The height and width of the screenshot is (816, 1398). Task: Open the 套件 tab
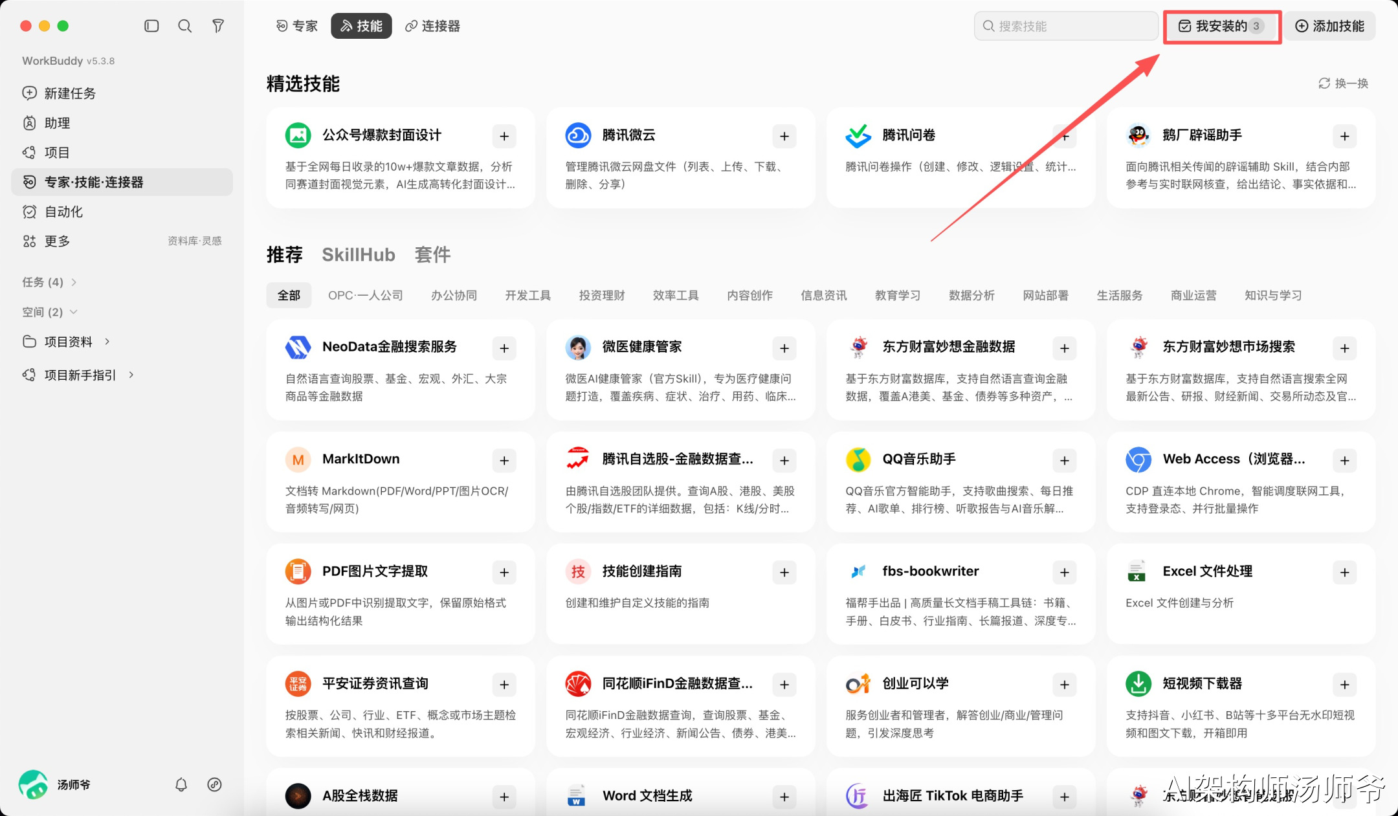(432, 255)
